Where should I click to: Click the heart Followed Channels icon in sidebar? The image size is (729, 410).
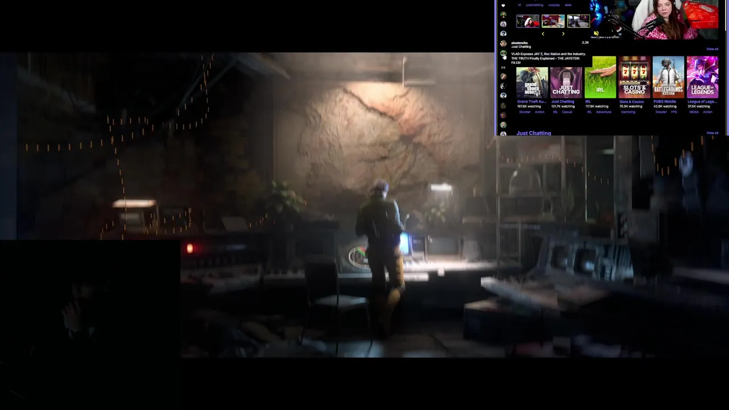(x=503, y=6)
